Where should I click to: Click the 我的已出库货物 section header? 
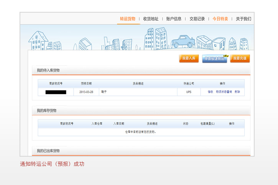pos(48,151)
